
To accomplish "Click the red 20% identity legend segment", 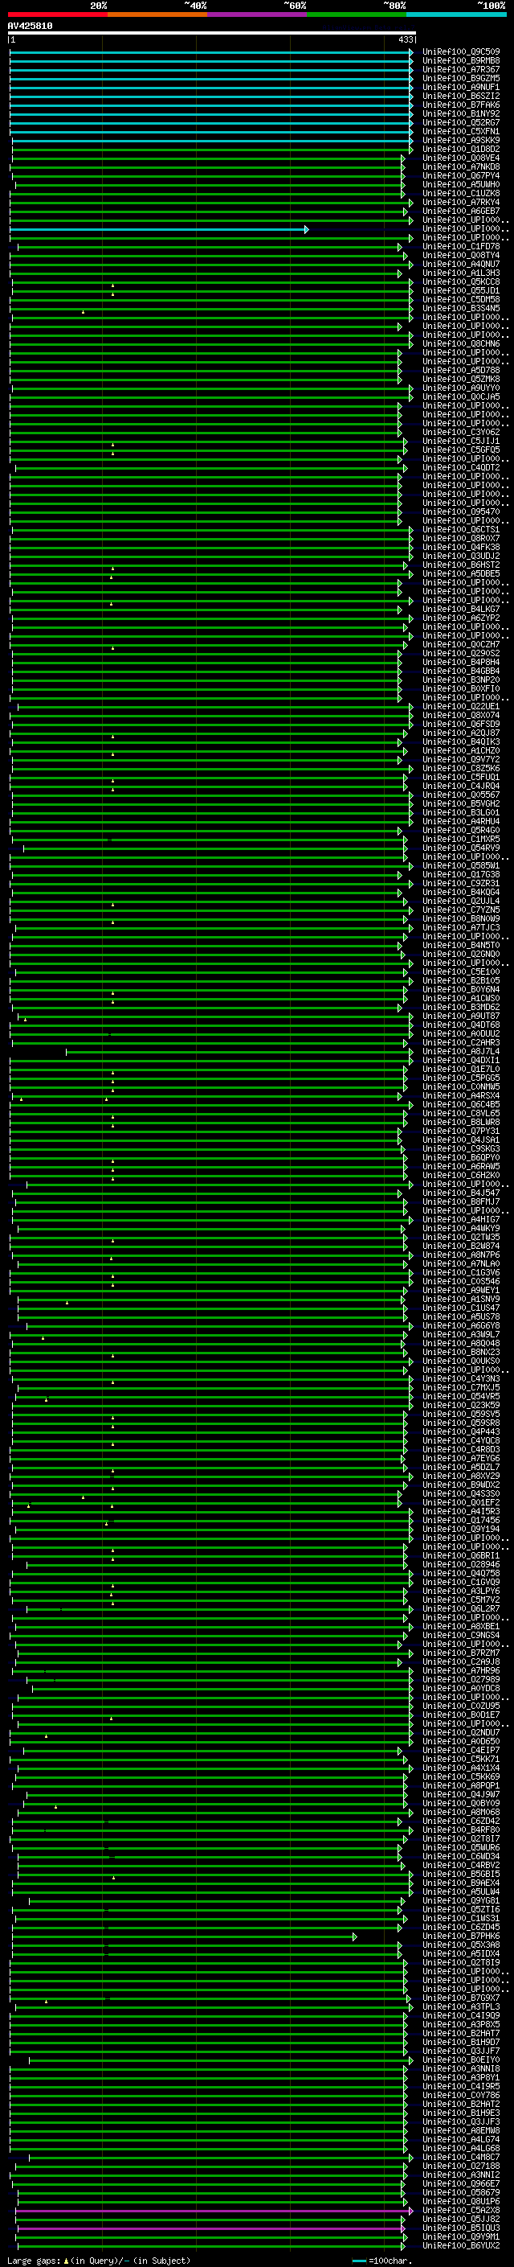I will [x=57, y=14].
